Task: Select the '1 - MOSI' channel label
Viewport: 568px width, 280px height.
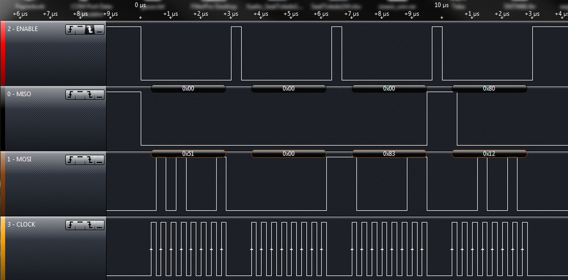Action: tap(19, 159)
